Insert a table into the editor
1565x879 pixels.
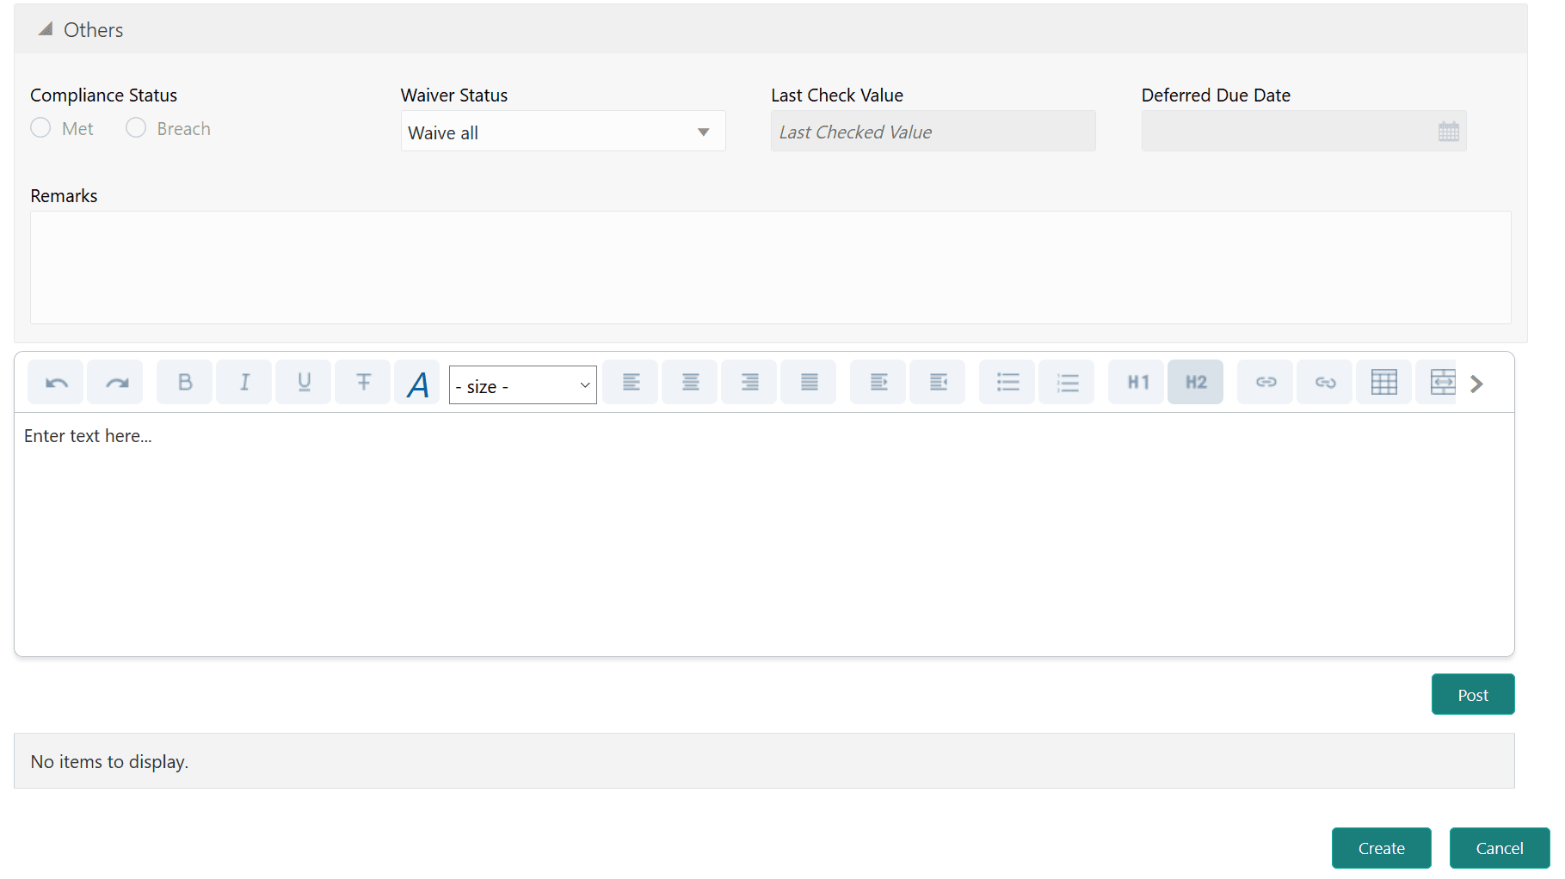coord(1383,382)
